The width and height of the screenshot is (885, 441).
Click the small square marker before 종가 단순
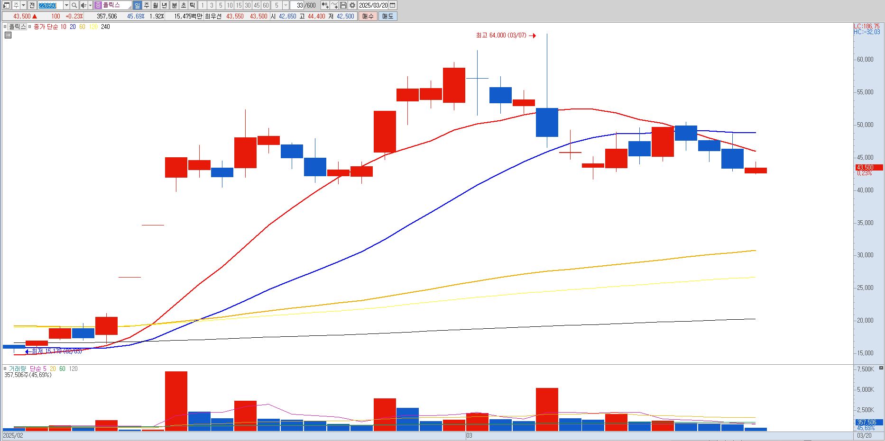30,27
